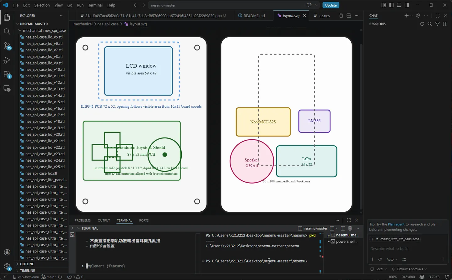Switch to the lez.nes tab
452x280 pixels.
tap(322, 16)
